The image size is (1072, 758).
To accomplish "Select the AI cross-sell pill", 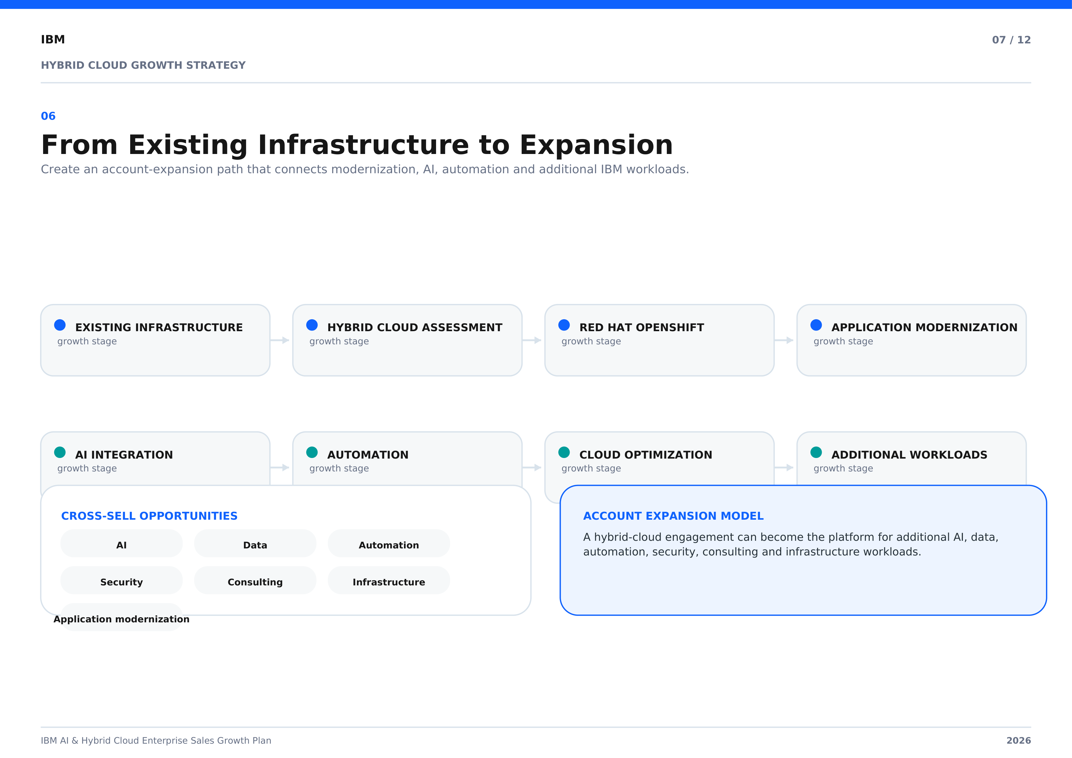I will pyautogui.click(x=121, y=543).
